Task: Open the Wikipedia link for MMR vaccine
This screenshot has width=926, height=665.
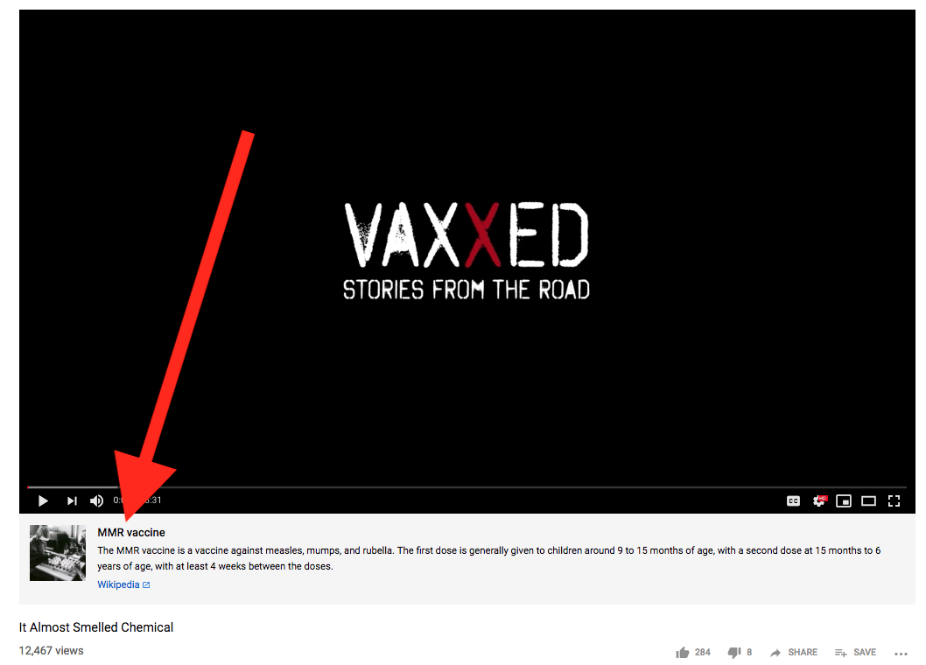Action: point(118,584)
